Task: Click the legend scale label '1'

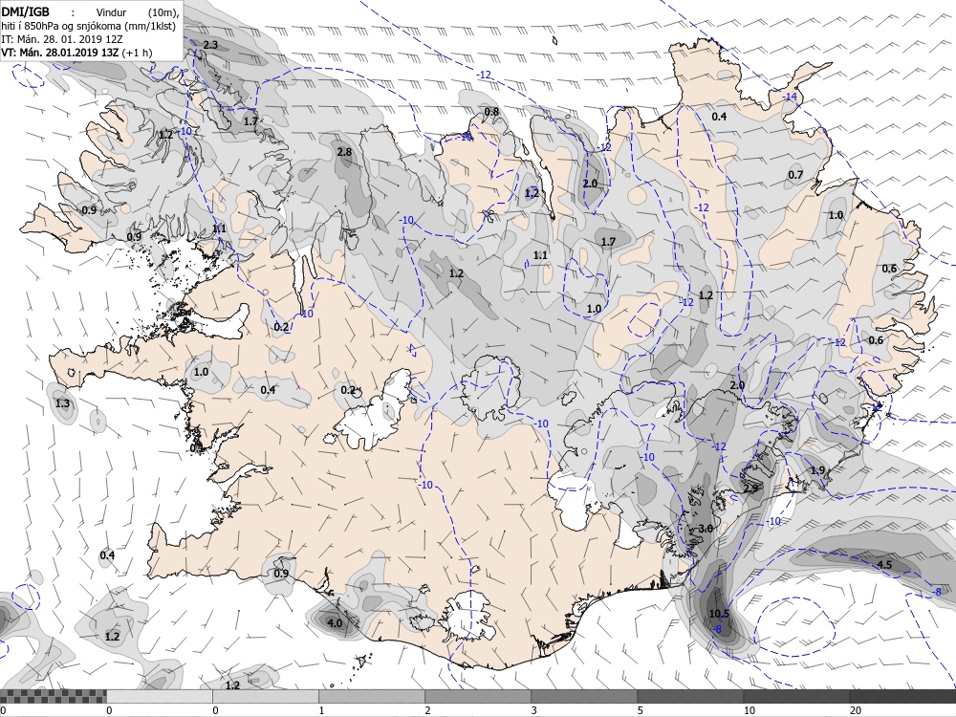Action: pos(321,710)
